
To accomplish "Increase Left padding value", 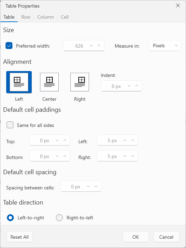I will tap(133, 140).
